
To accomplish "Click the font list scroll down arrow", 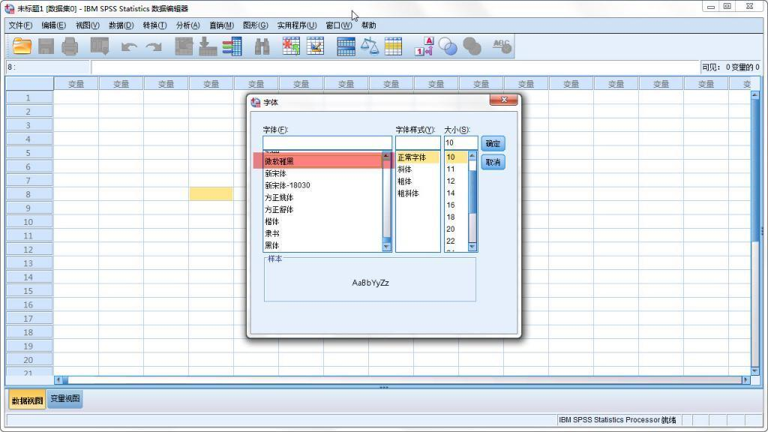I will pos(386,247).
